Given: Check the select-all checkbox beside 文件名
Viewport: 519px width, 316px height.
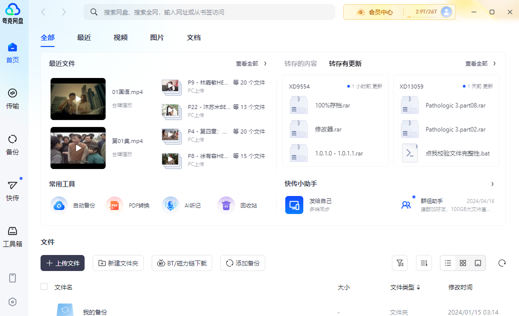Looking at the screenshot, I should click(x=44, y=286).
